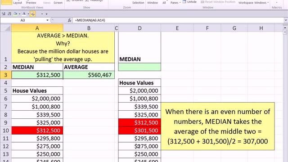Click the House Values header in column A

click(37, 91)
